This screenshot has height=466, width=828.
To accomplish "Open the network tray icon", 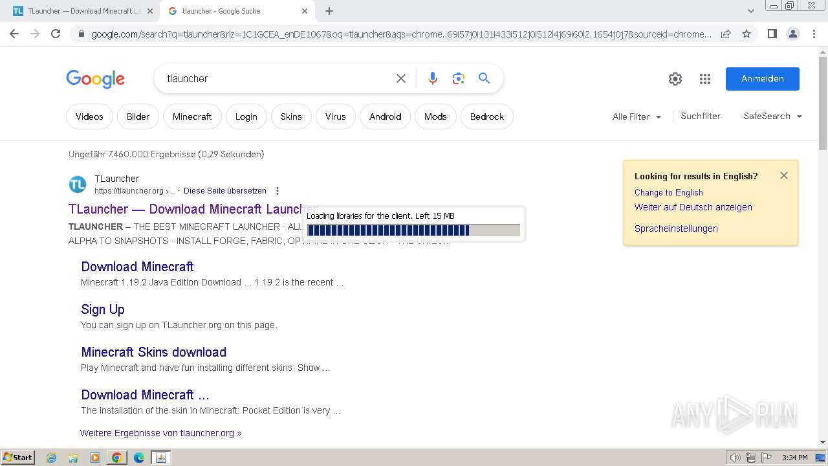I will click(x=751, y=458).
